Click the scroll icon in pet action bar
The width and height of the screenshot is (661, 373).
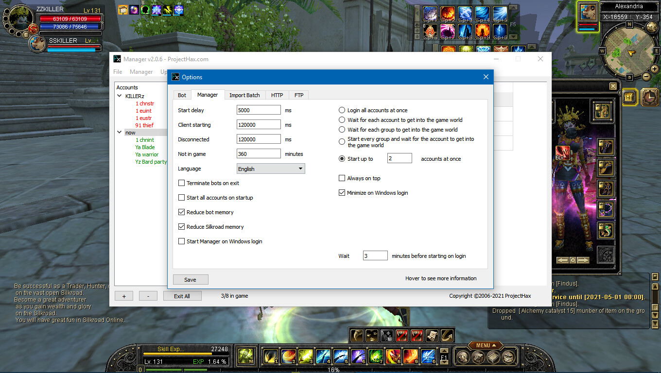click(x=432, y=335)
